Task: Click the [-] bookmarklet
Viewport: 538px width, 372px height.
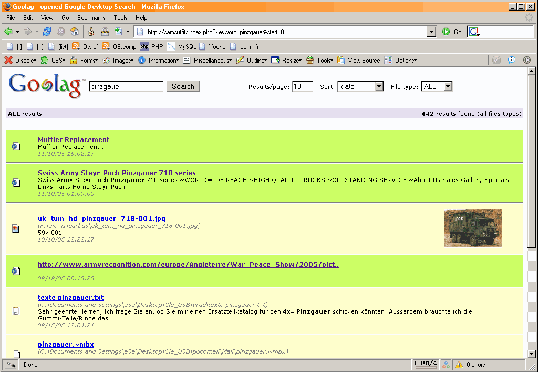Action: click(14, 46)
